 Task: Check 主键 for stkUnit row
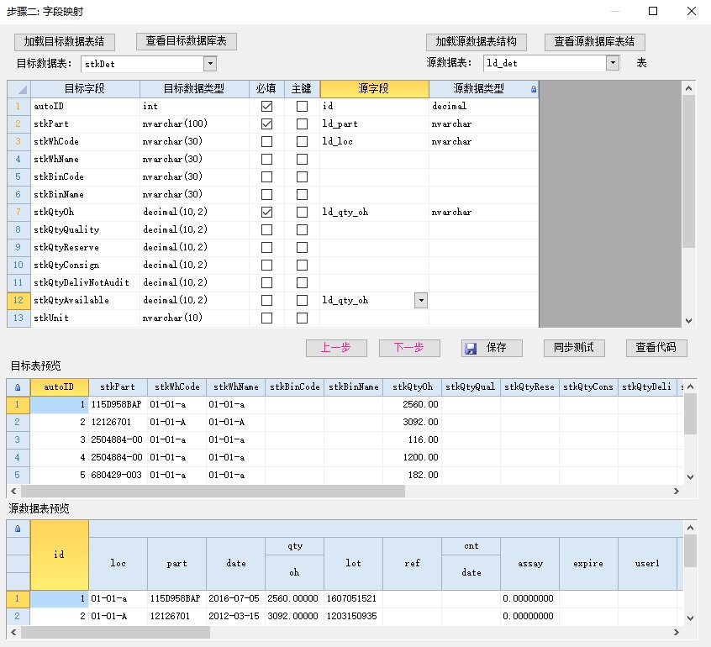pos(302,318)
